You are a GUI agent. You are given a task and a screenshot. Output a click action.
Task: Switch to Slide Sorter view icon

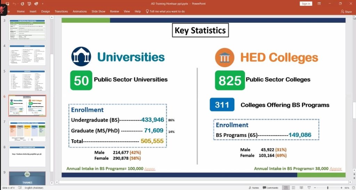pos(293,188)
